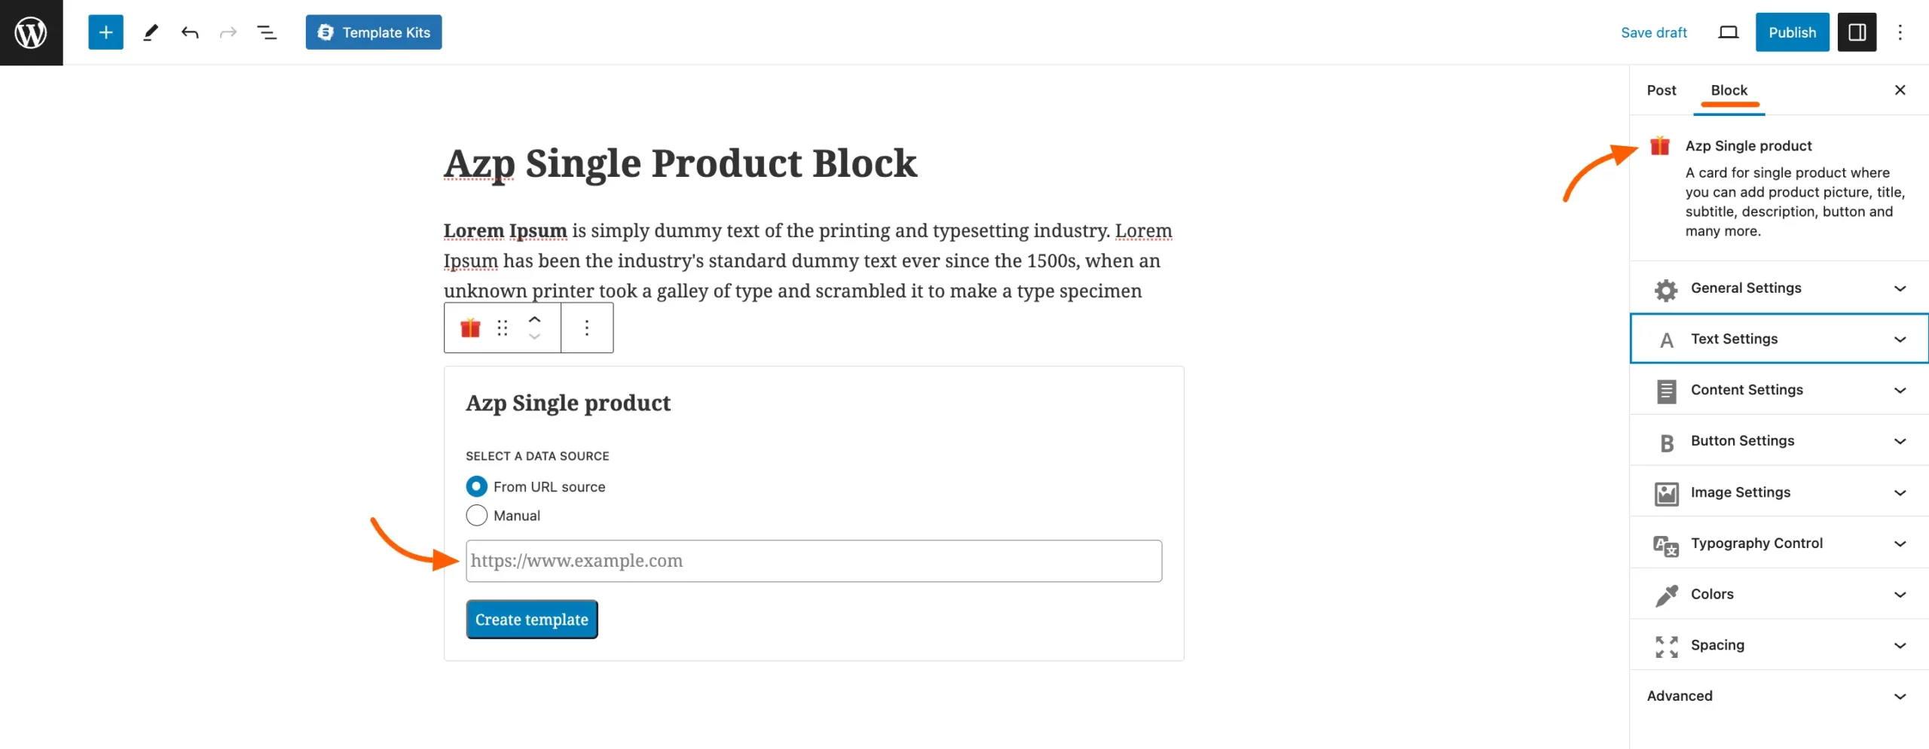Switch to the Block tab
Screen dimensions: 1929x749
[x=1729, y=90]
